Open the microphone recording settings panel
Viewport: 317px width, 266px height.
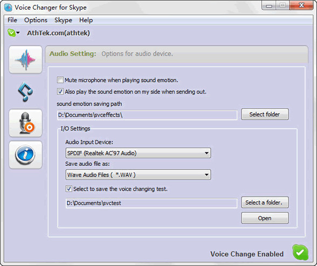(x=25, y=123)
